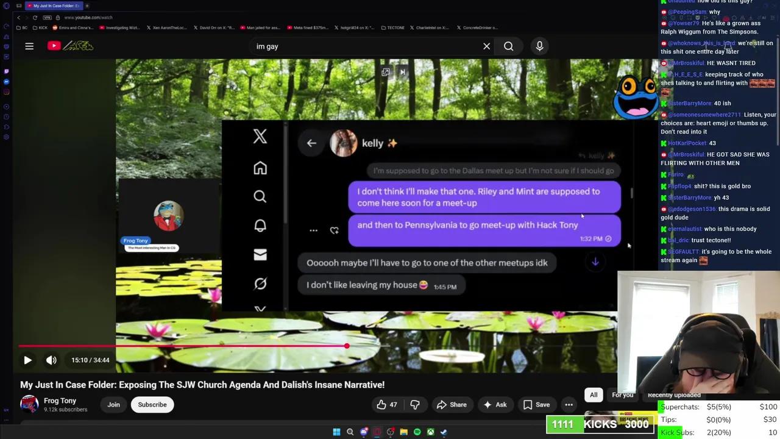Open the TECTONE bookmarks folder

point(393,27)
